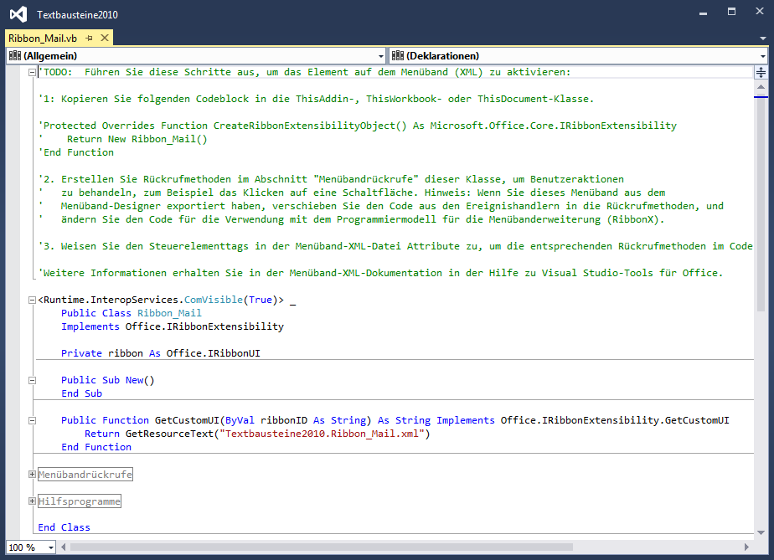Close the Ribbon_Mail.vb tab

point(105,38)
